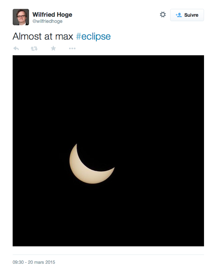Click the man's glasses in the avatar
Screen dimensions: 217x275
[21, 16]
